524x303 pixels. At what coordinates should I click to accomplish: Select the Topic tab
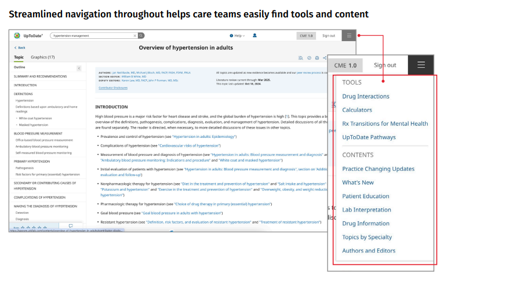[19, 57]
